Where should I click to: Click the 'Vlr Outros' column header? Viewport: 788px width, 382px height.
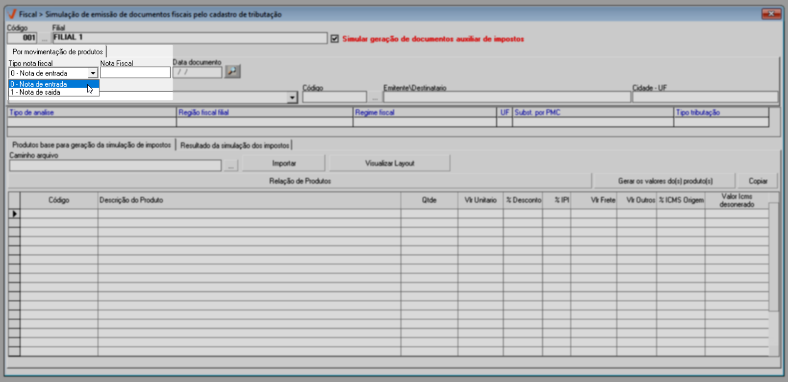pyautogui.click(x=637, y=200)
